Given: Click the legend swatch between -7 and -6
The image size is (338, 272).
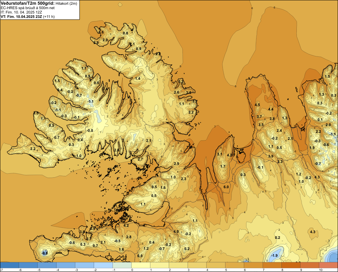Looking at the screenshot, I should point(9,265).
